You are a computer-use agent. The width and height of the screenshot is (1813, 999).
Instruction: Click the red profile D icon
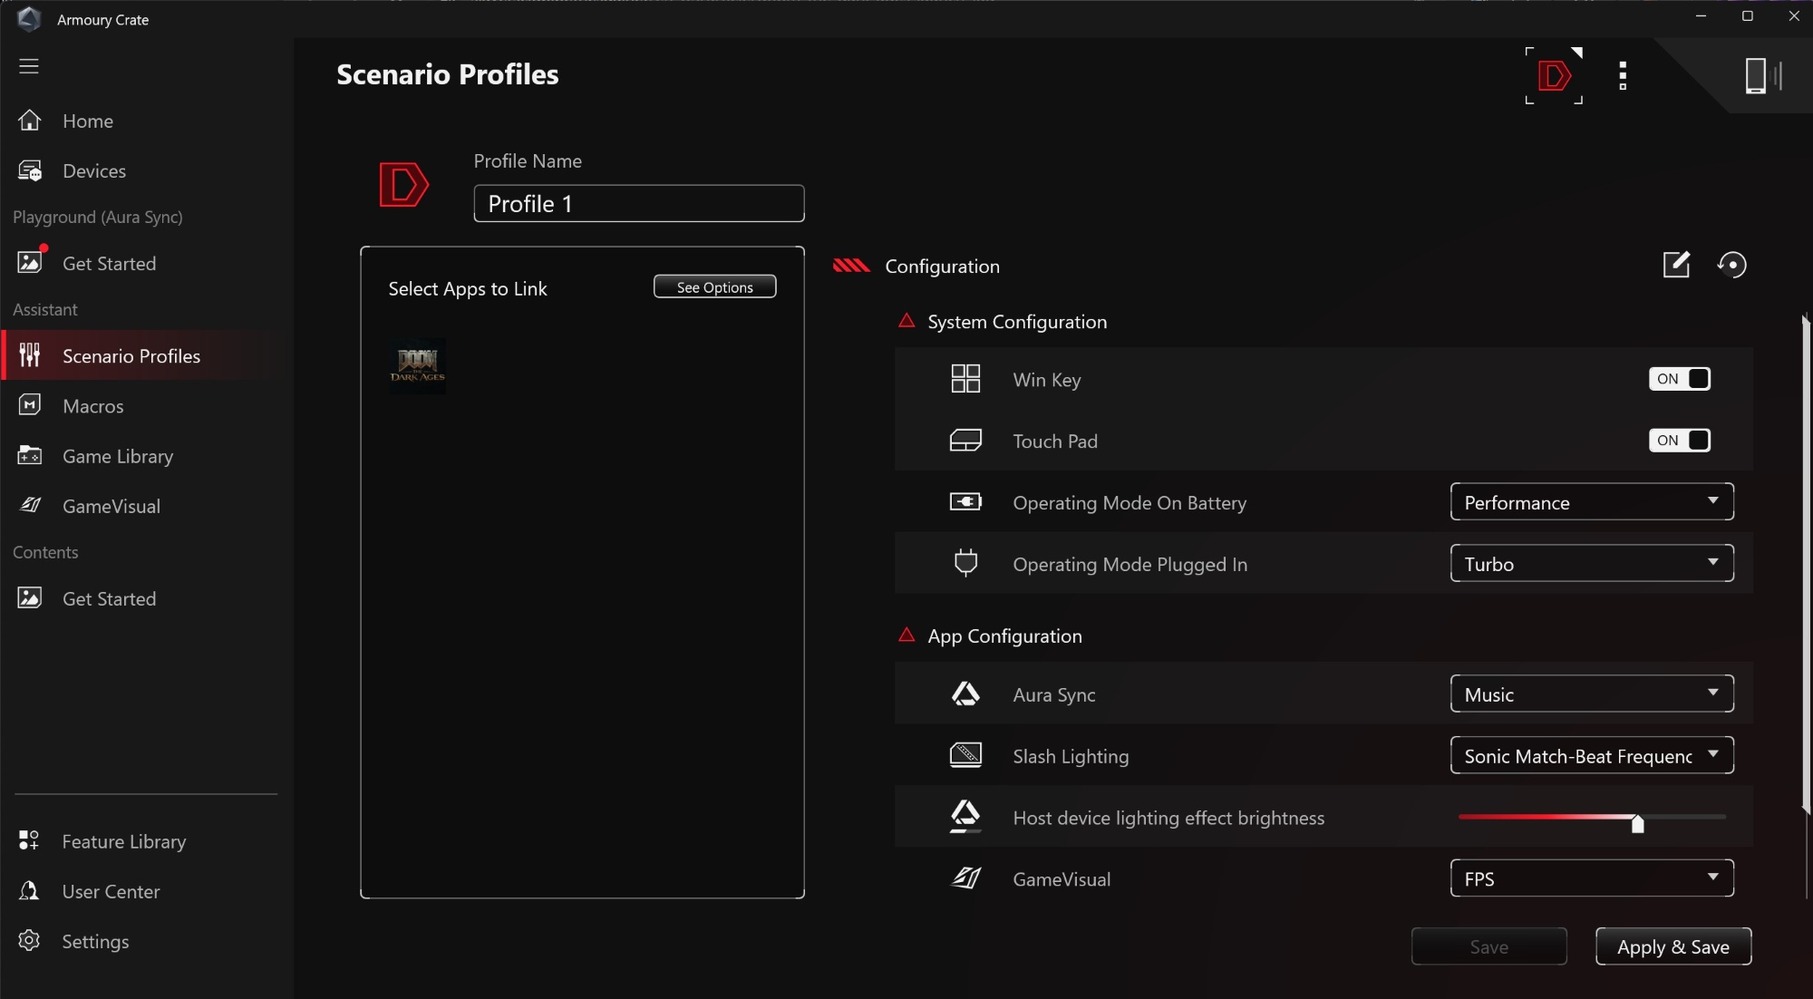click(x=403, y=185)
